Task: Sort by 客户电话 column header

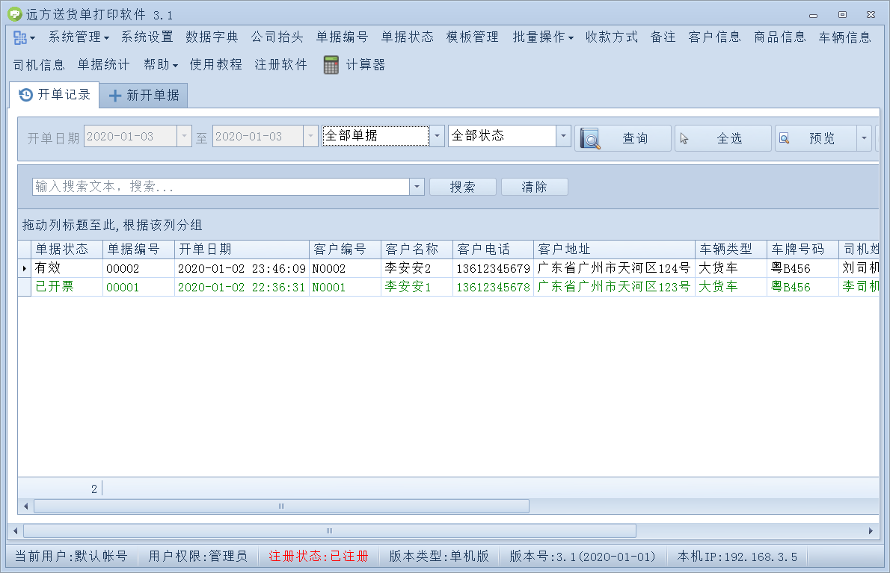Action: pyautogui.click(x=494, y=250)
